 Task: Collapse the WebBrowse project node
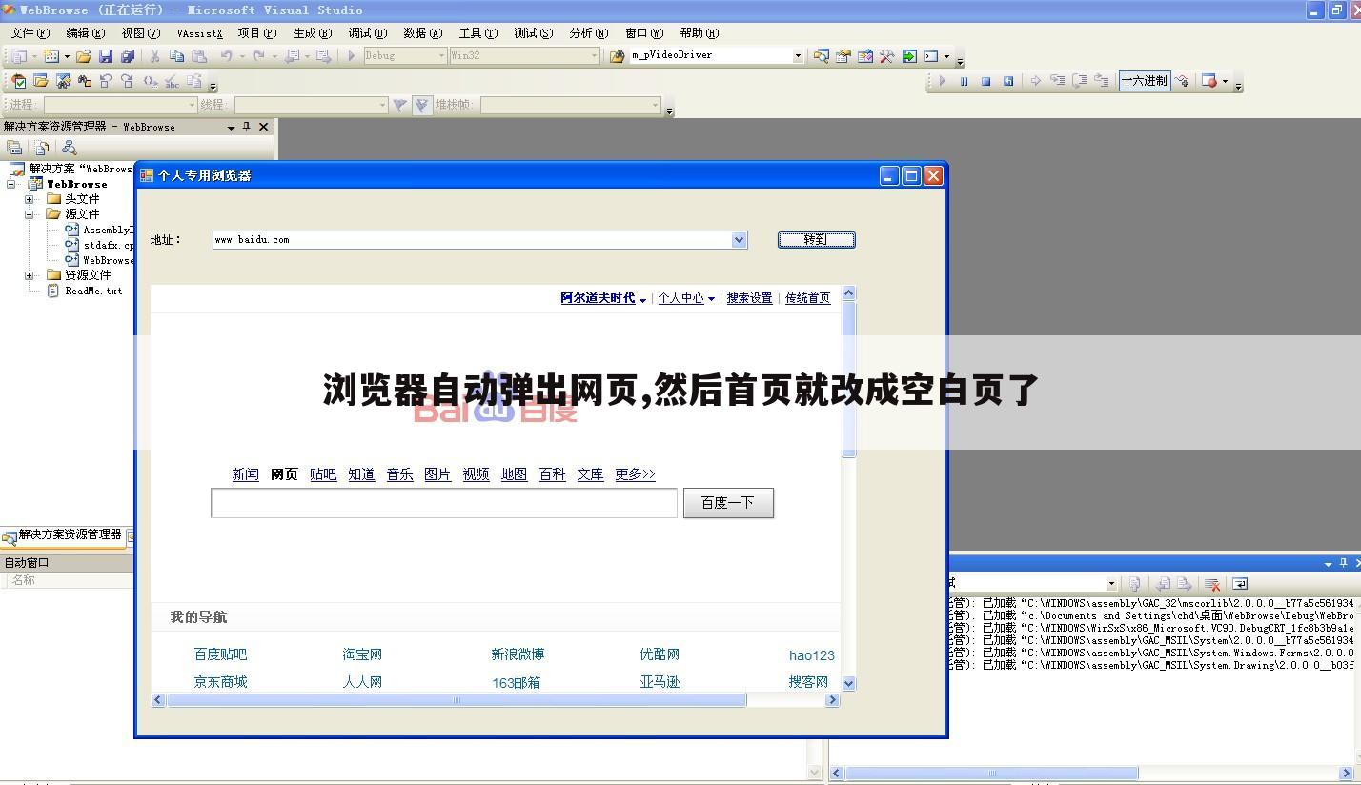pos(11,184)
